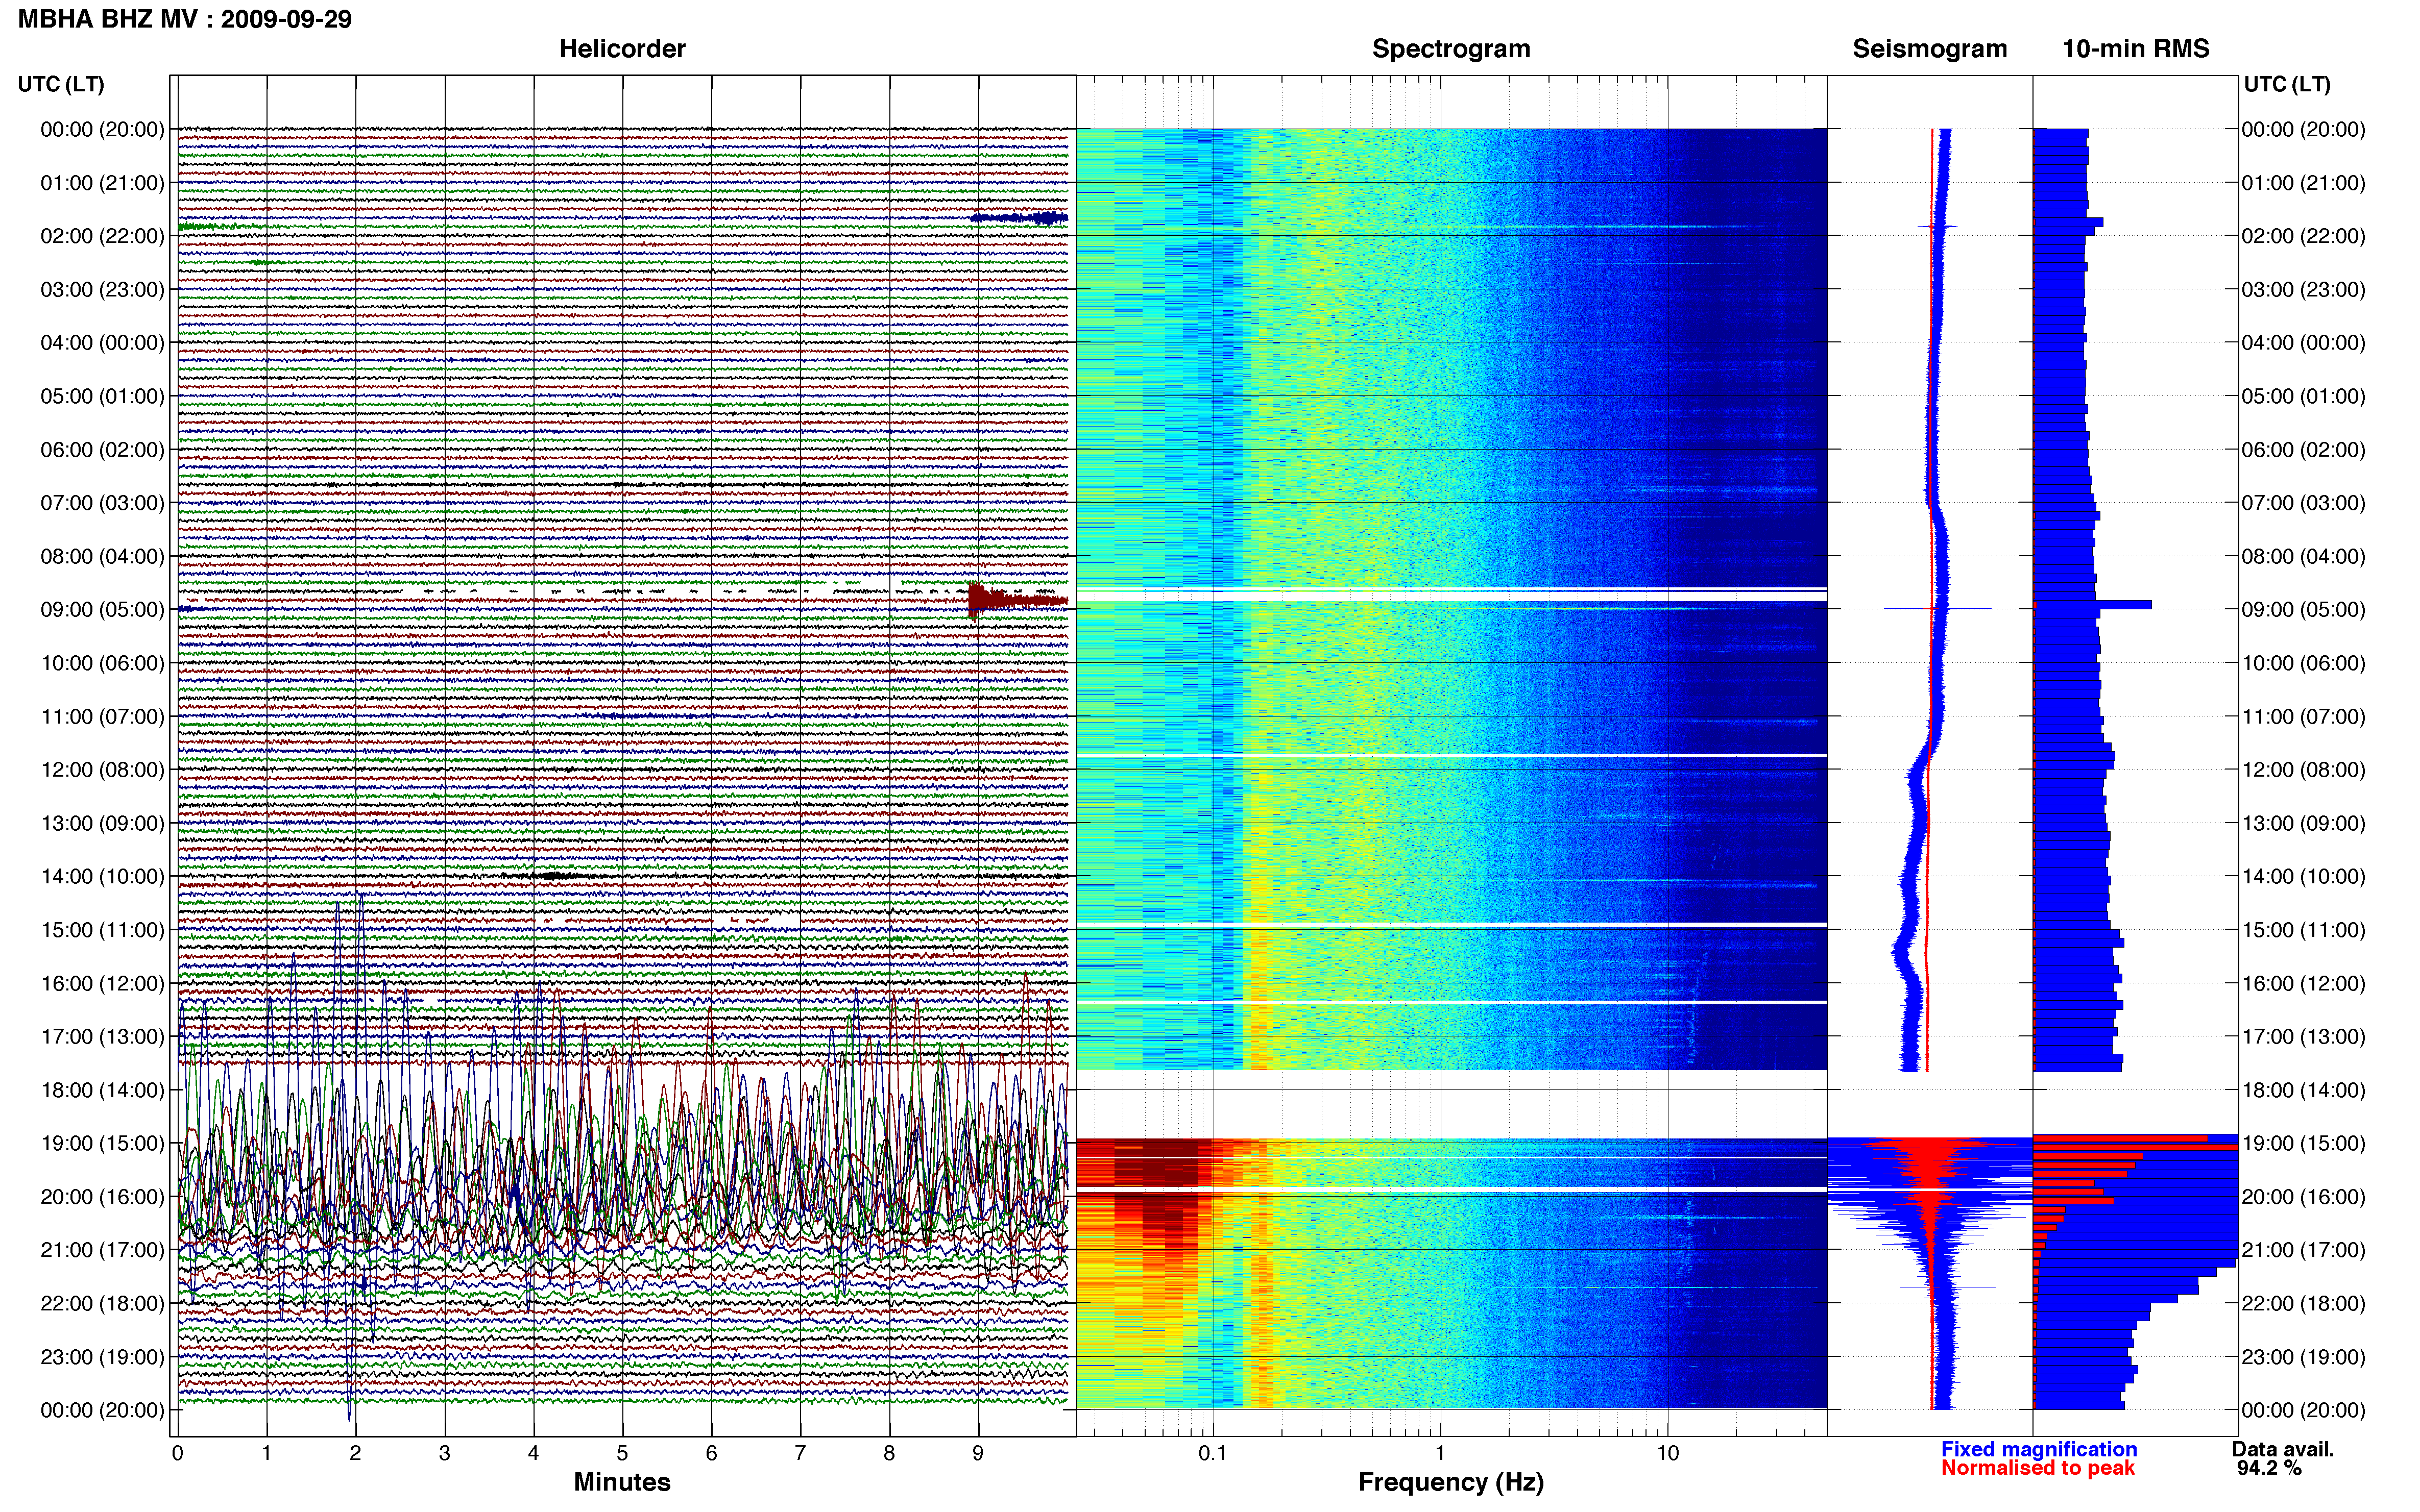Click left time label 03:00 (23:00)
2420x1512 pixels.
[102, 289]
